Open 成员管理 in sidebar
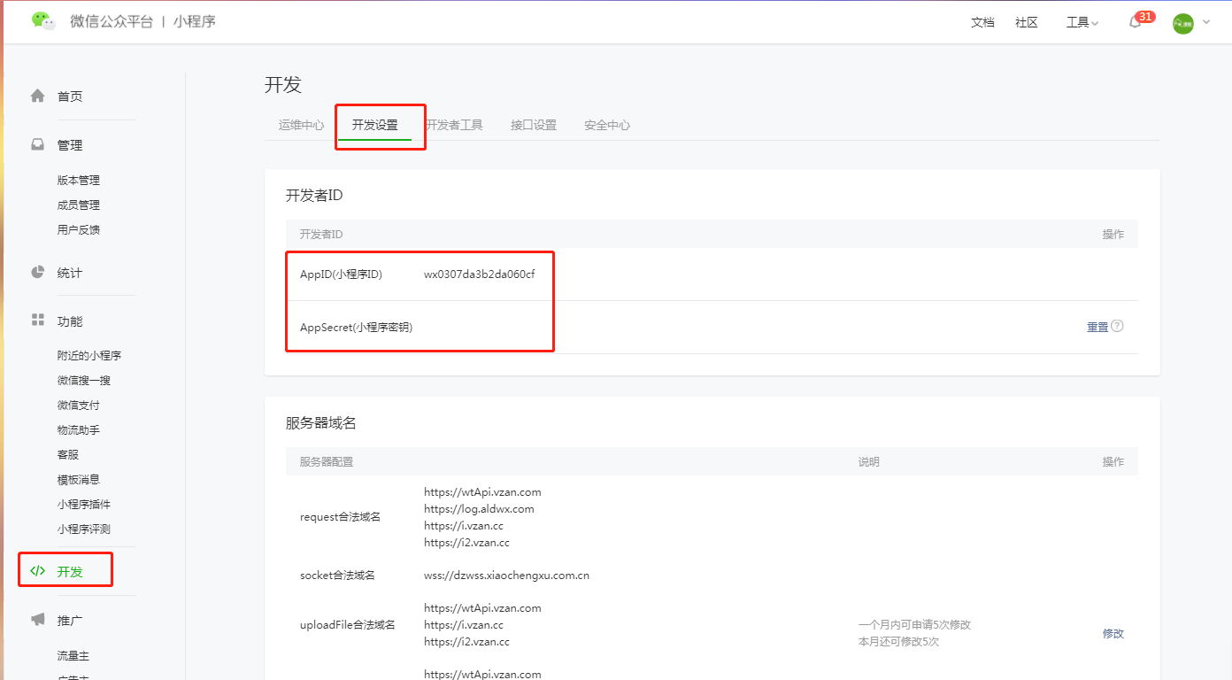1232x680 pixels. [79, 205]
